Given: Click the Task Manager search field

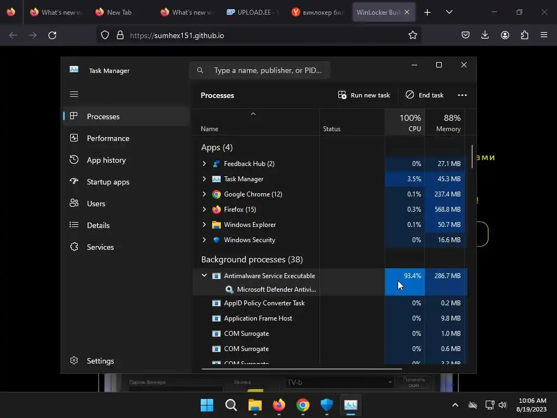Looking at the screenshot, I should [259, 70].
